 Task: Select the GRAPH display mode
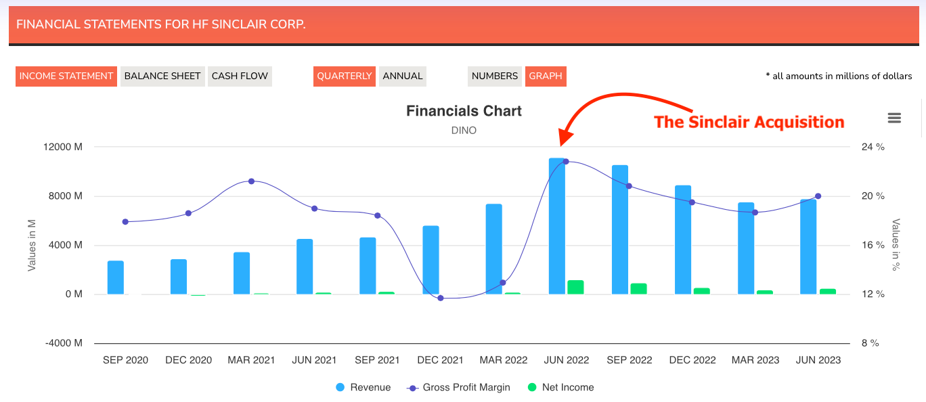point(546,76)
